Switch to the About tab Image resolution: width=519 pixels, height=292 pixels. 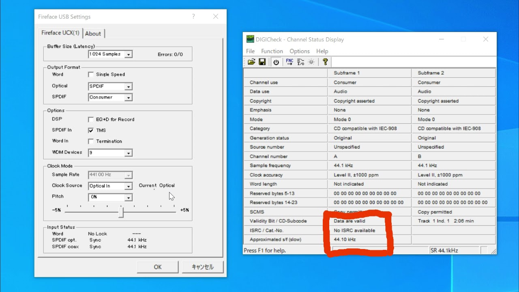click(x=93, y=34)
